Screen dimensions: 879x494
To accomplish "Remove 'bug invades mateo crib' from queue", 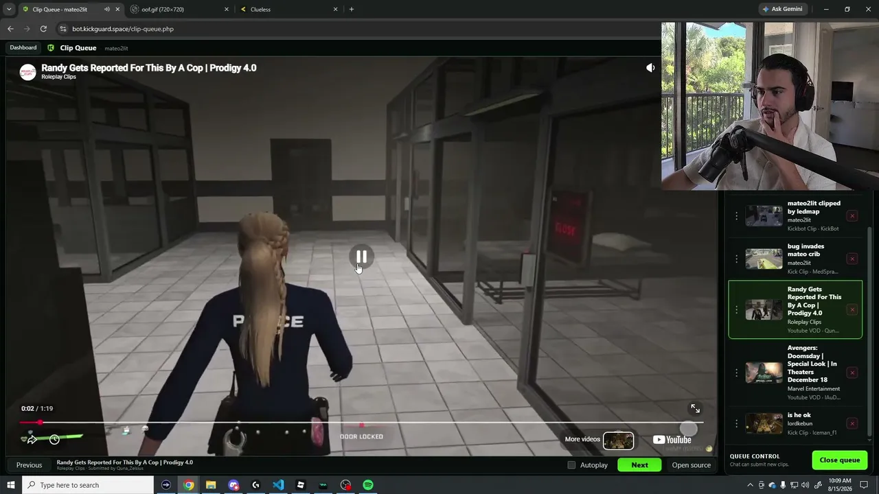I will pos(852,259).
